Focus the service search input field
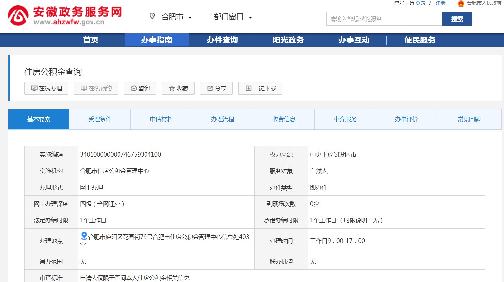 pyautogui.click(x=384, y=19)
